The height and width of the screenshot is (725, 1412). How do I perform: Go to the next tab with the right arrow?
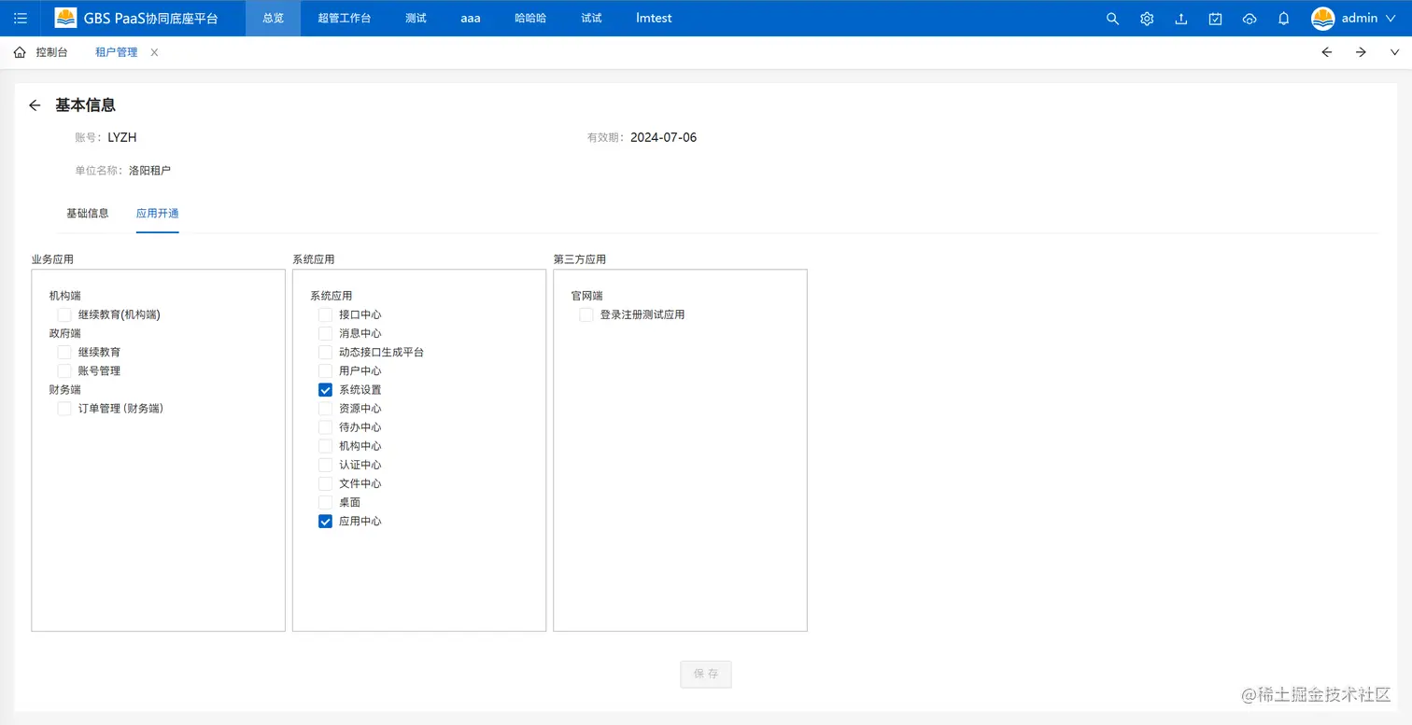pyautogui.click(x=1361, y=52)
